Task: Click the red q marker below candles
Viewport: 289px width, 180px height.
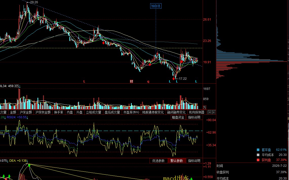Action: click(x=148, y=81)
